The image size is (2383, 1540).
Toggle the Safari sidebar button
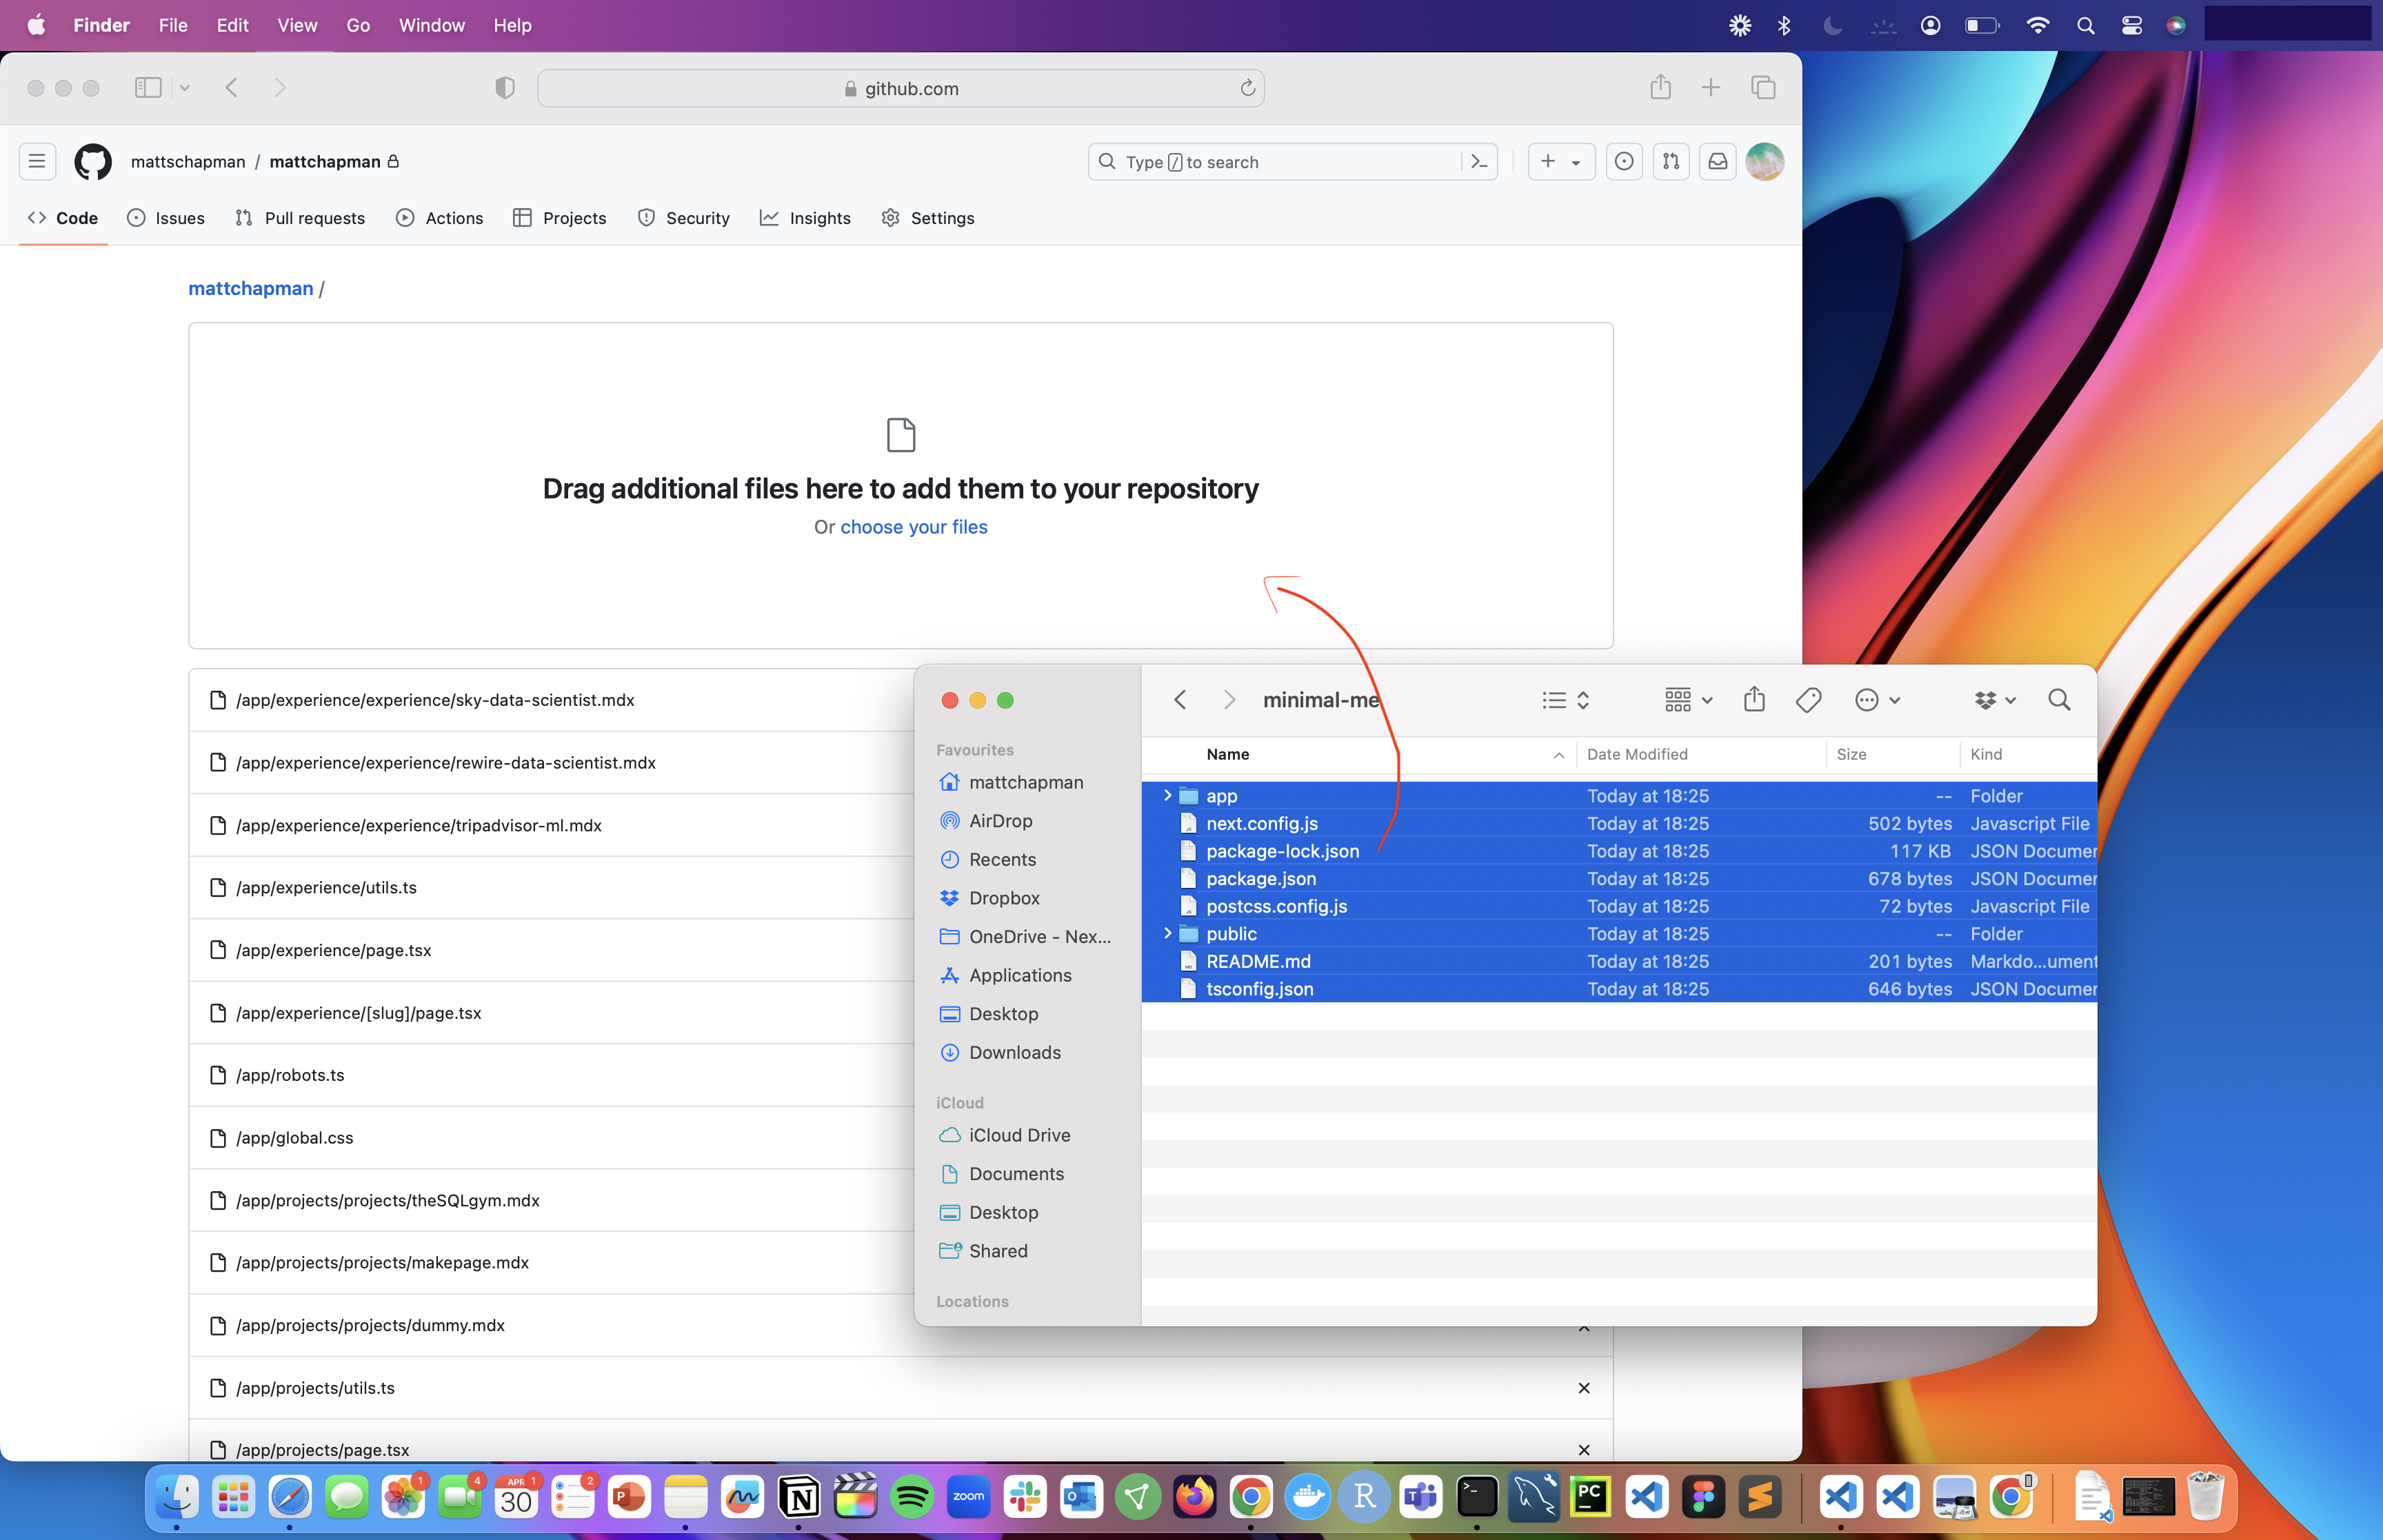148,88
